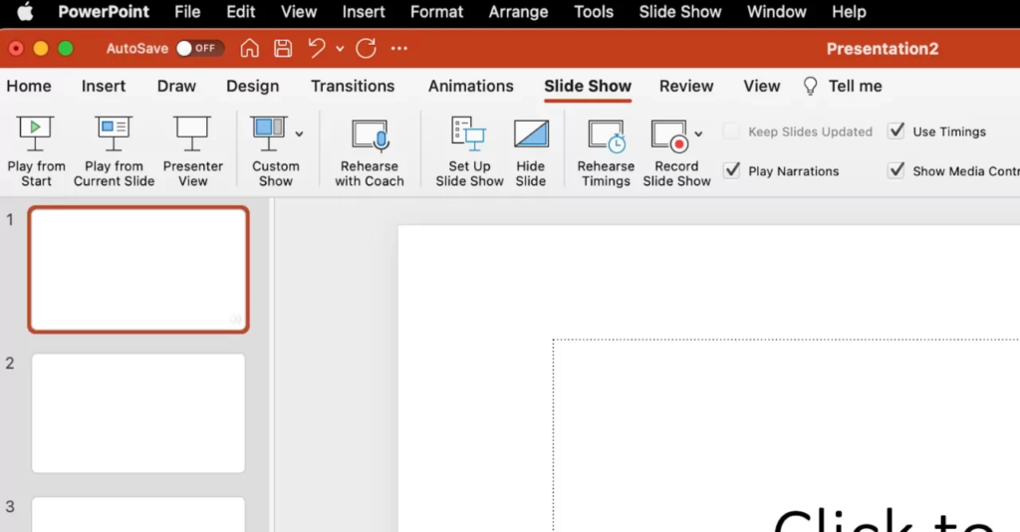Open the Help menu in menu bar
Image resolution: width=1020 pixels, height=532 pixels.
click(x=849, y=12)
